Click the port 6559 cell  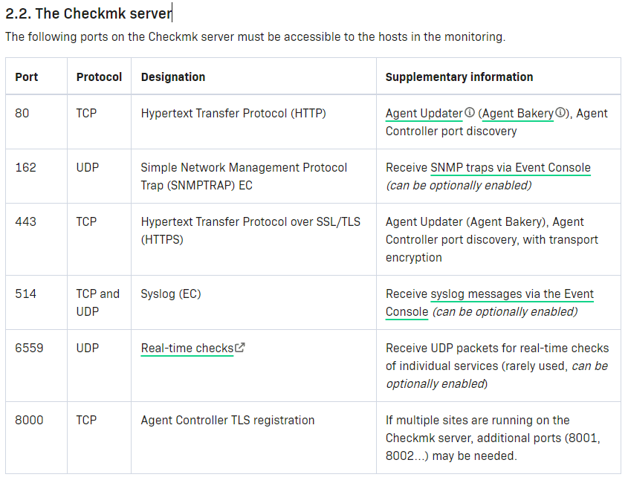point(29,348)
